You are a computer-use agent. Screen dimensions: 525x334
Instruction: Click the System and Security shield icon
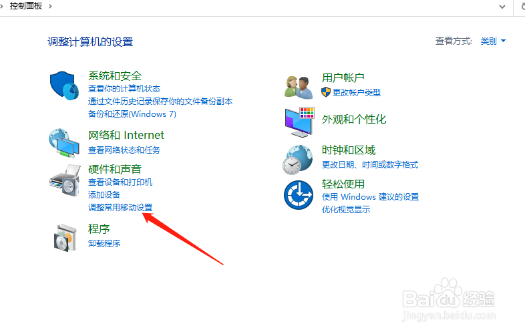pyautogui.click(x=64, y=86)
